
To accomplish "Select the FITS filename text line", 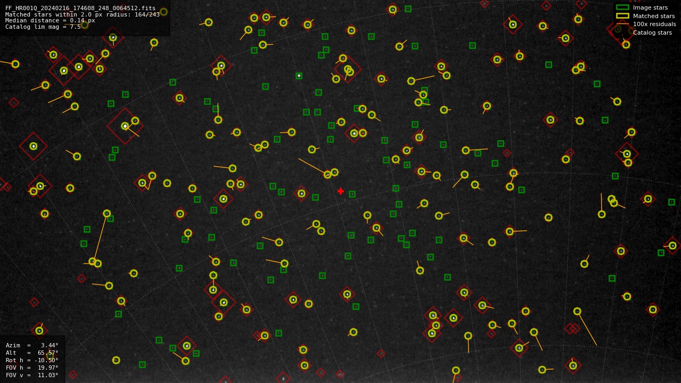I will 80,8.
